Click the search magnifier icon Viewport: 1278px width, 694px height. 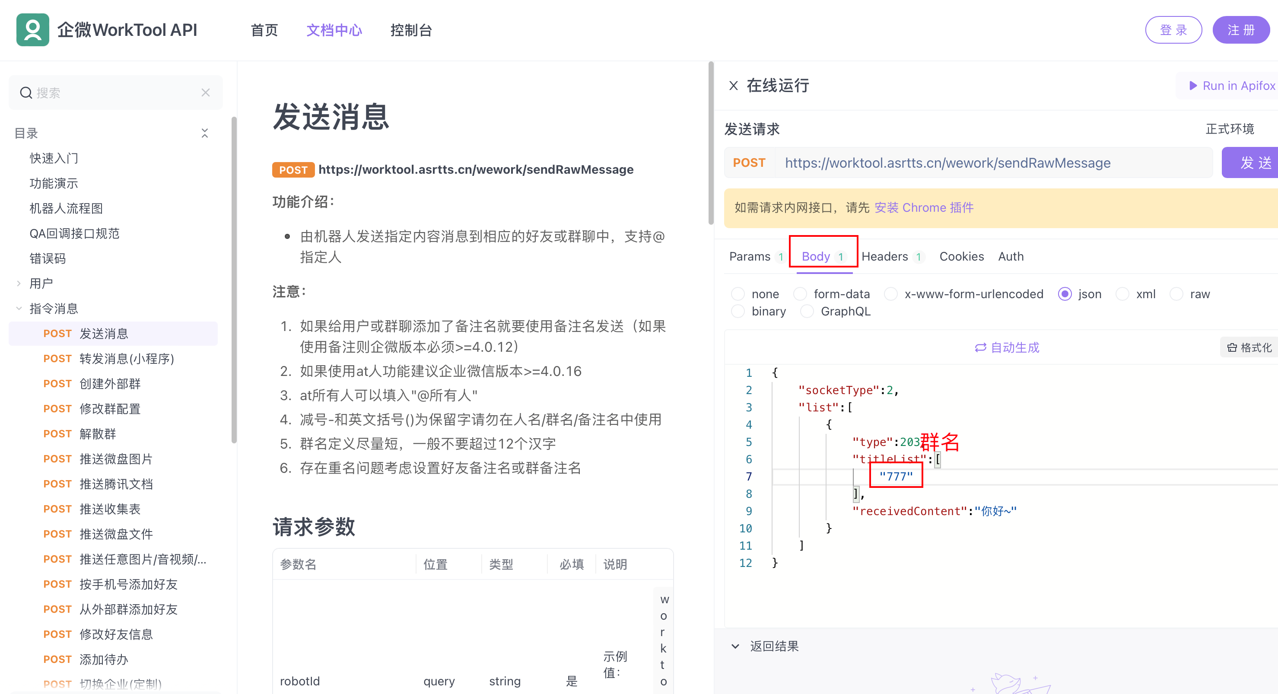26,93
